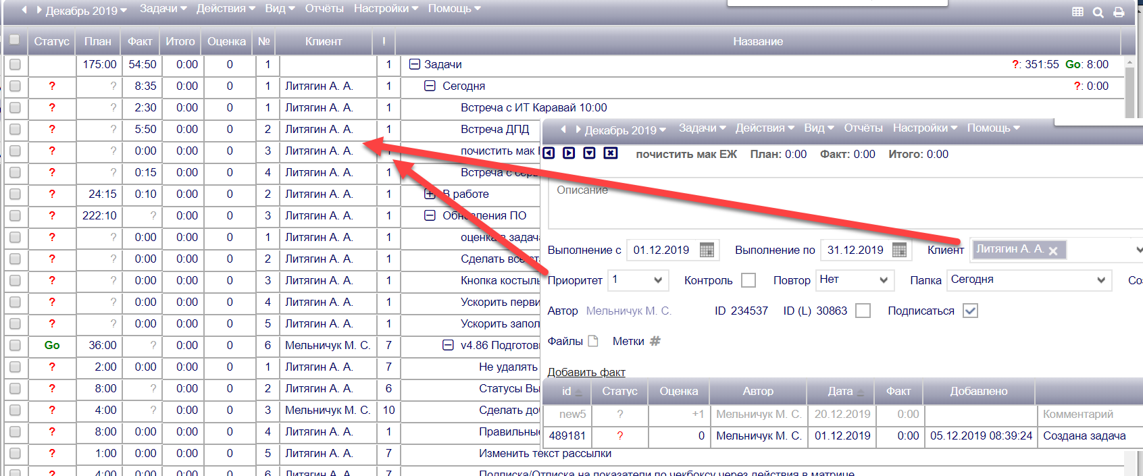Image resolution: width=1143 pixels, height=476 pixels.
Task: Close the task panel with boxed X icon
Action: pos(610,153)
